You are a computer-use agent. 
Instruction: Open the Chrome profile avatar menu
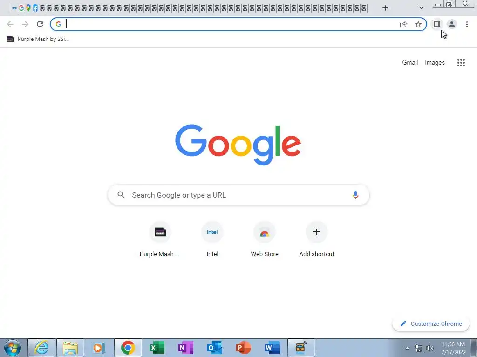(x=452, y=24)
